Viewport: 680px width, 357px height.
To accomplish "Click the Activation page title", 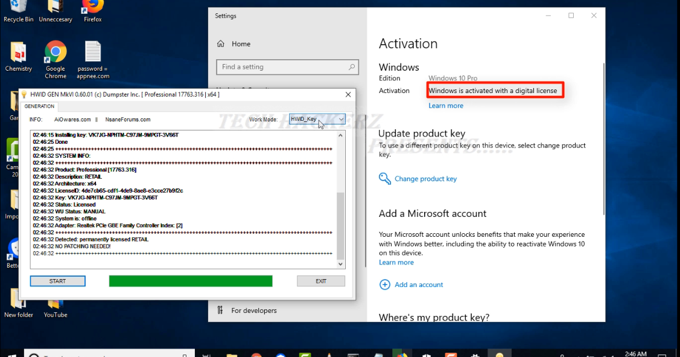I will [x=408, y=43].
